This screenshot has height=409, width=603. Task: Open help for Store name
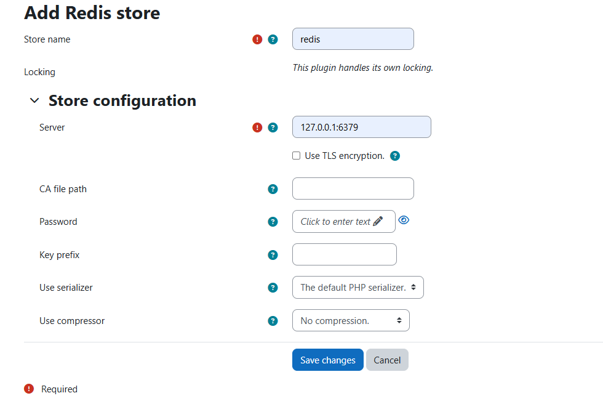[273, 39]
